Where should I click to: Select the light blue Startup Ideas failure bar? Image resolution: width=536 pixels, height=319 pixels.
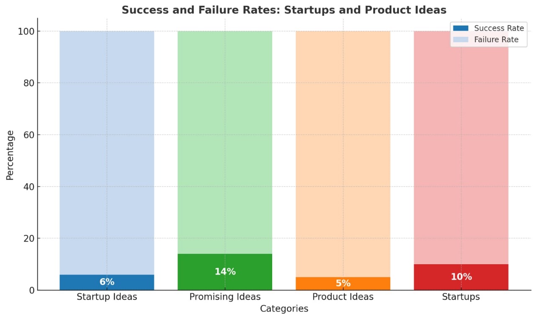coord(107,151)
